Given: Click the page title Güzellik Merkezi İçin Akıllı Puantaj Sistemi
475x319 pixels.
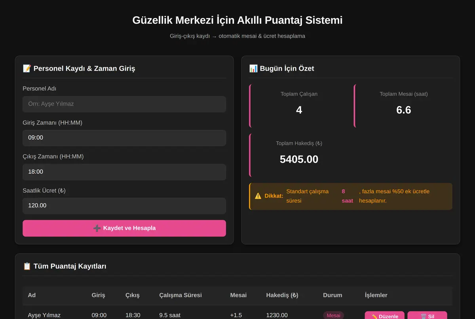Looking at the screenshot, I should [237, 20].
